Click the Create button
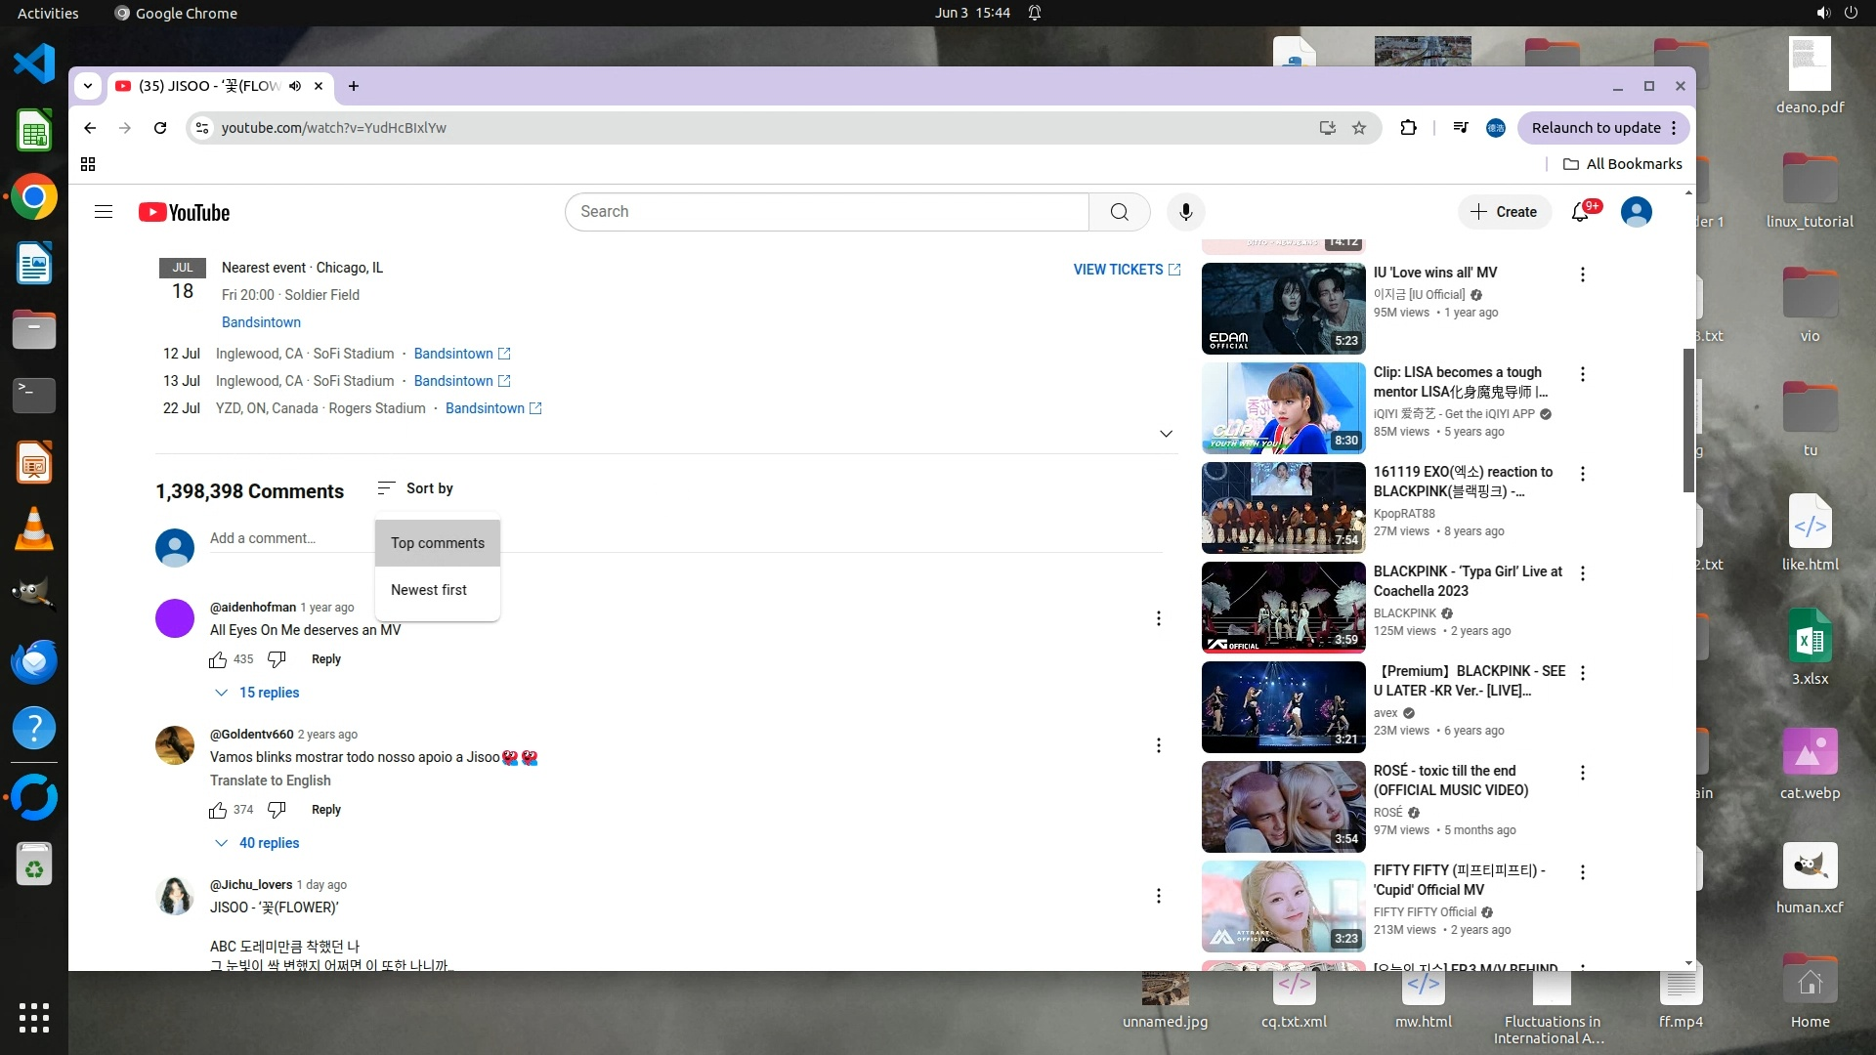Screen dimensions: 1876x1055 pos(1504,212)
